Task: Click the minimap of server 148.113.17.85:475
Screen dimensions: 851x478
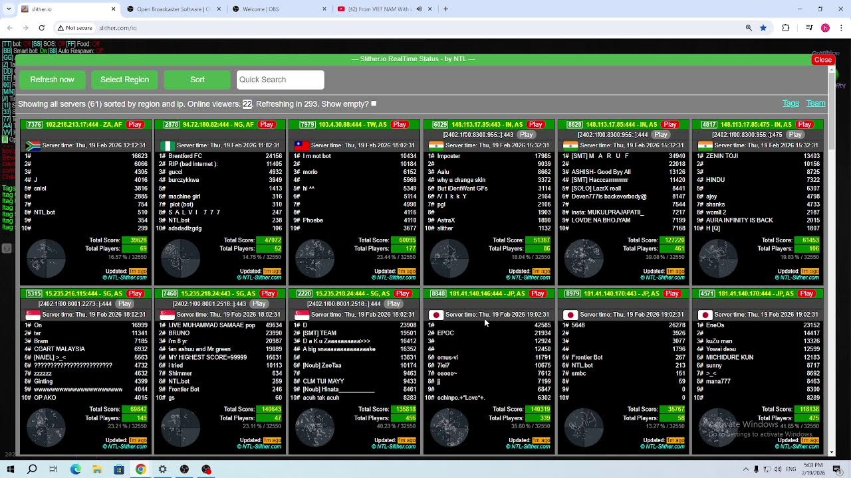Action: [718, 258]
